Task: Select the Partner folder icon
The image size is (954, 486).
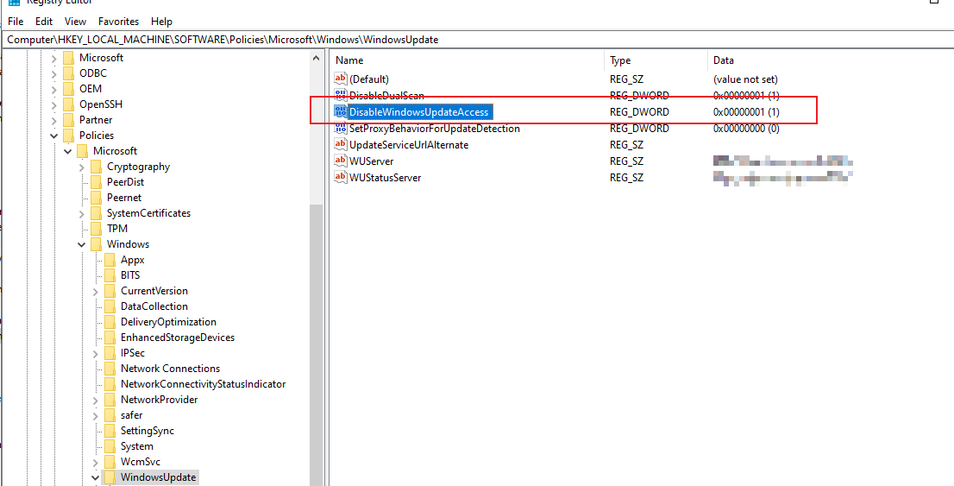Action: tap(69, 120)
